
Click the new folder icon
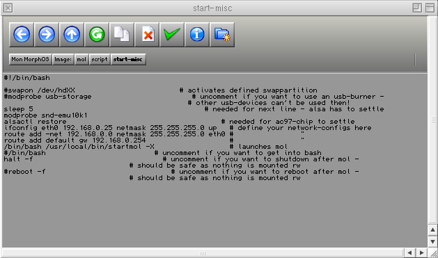222,35
